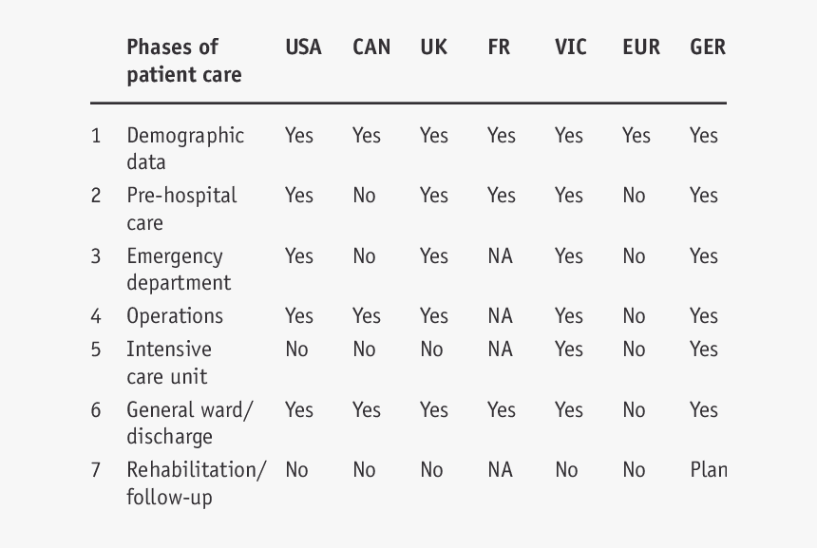817x548 pixels.
Task: Select the 'Rehabilitation/follow-up' row label
Action: [196, 482]
